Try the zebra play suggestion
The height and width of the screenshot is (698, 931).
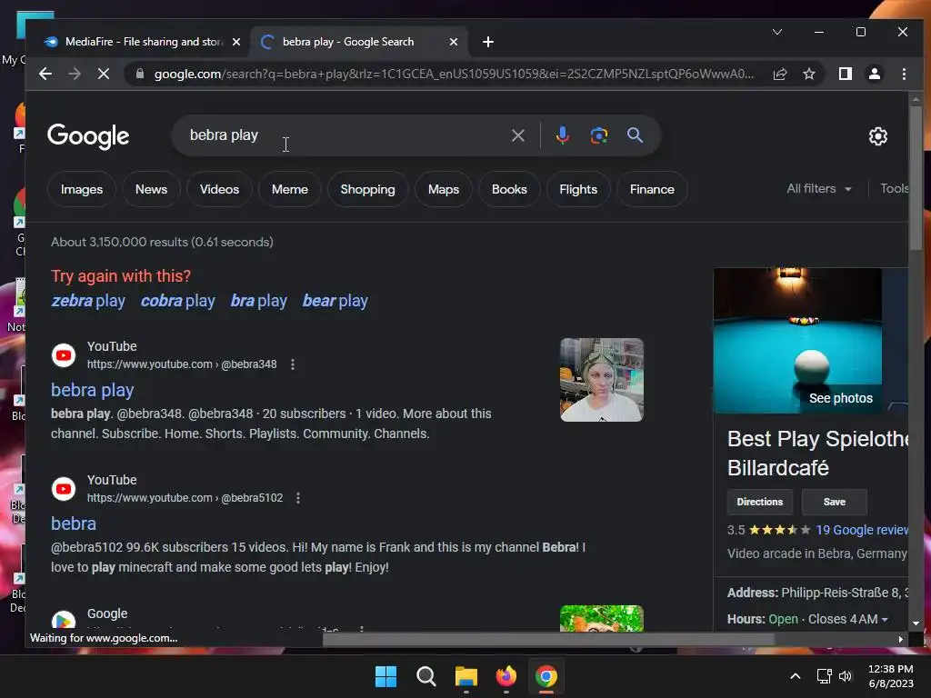click(x=88, y=301)
